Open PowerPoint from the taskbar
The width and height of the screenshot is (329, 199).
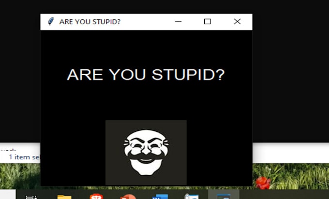coord(128,197)
